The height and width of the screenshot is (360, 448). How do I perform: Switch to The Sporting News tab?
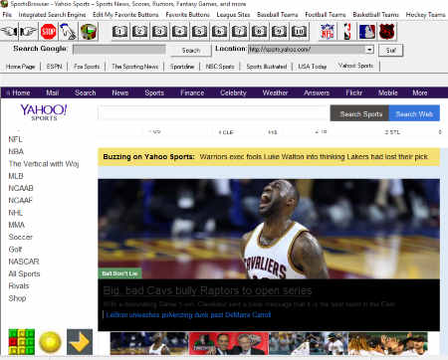(x=134, y=67)
